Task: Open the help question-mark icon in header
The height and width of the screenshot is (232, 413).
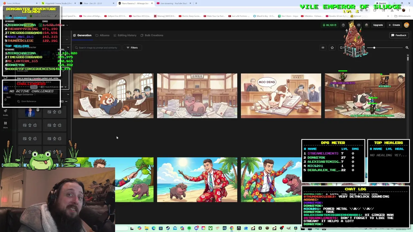Action: tap(343, 25)
